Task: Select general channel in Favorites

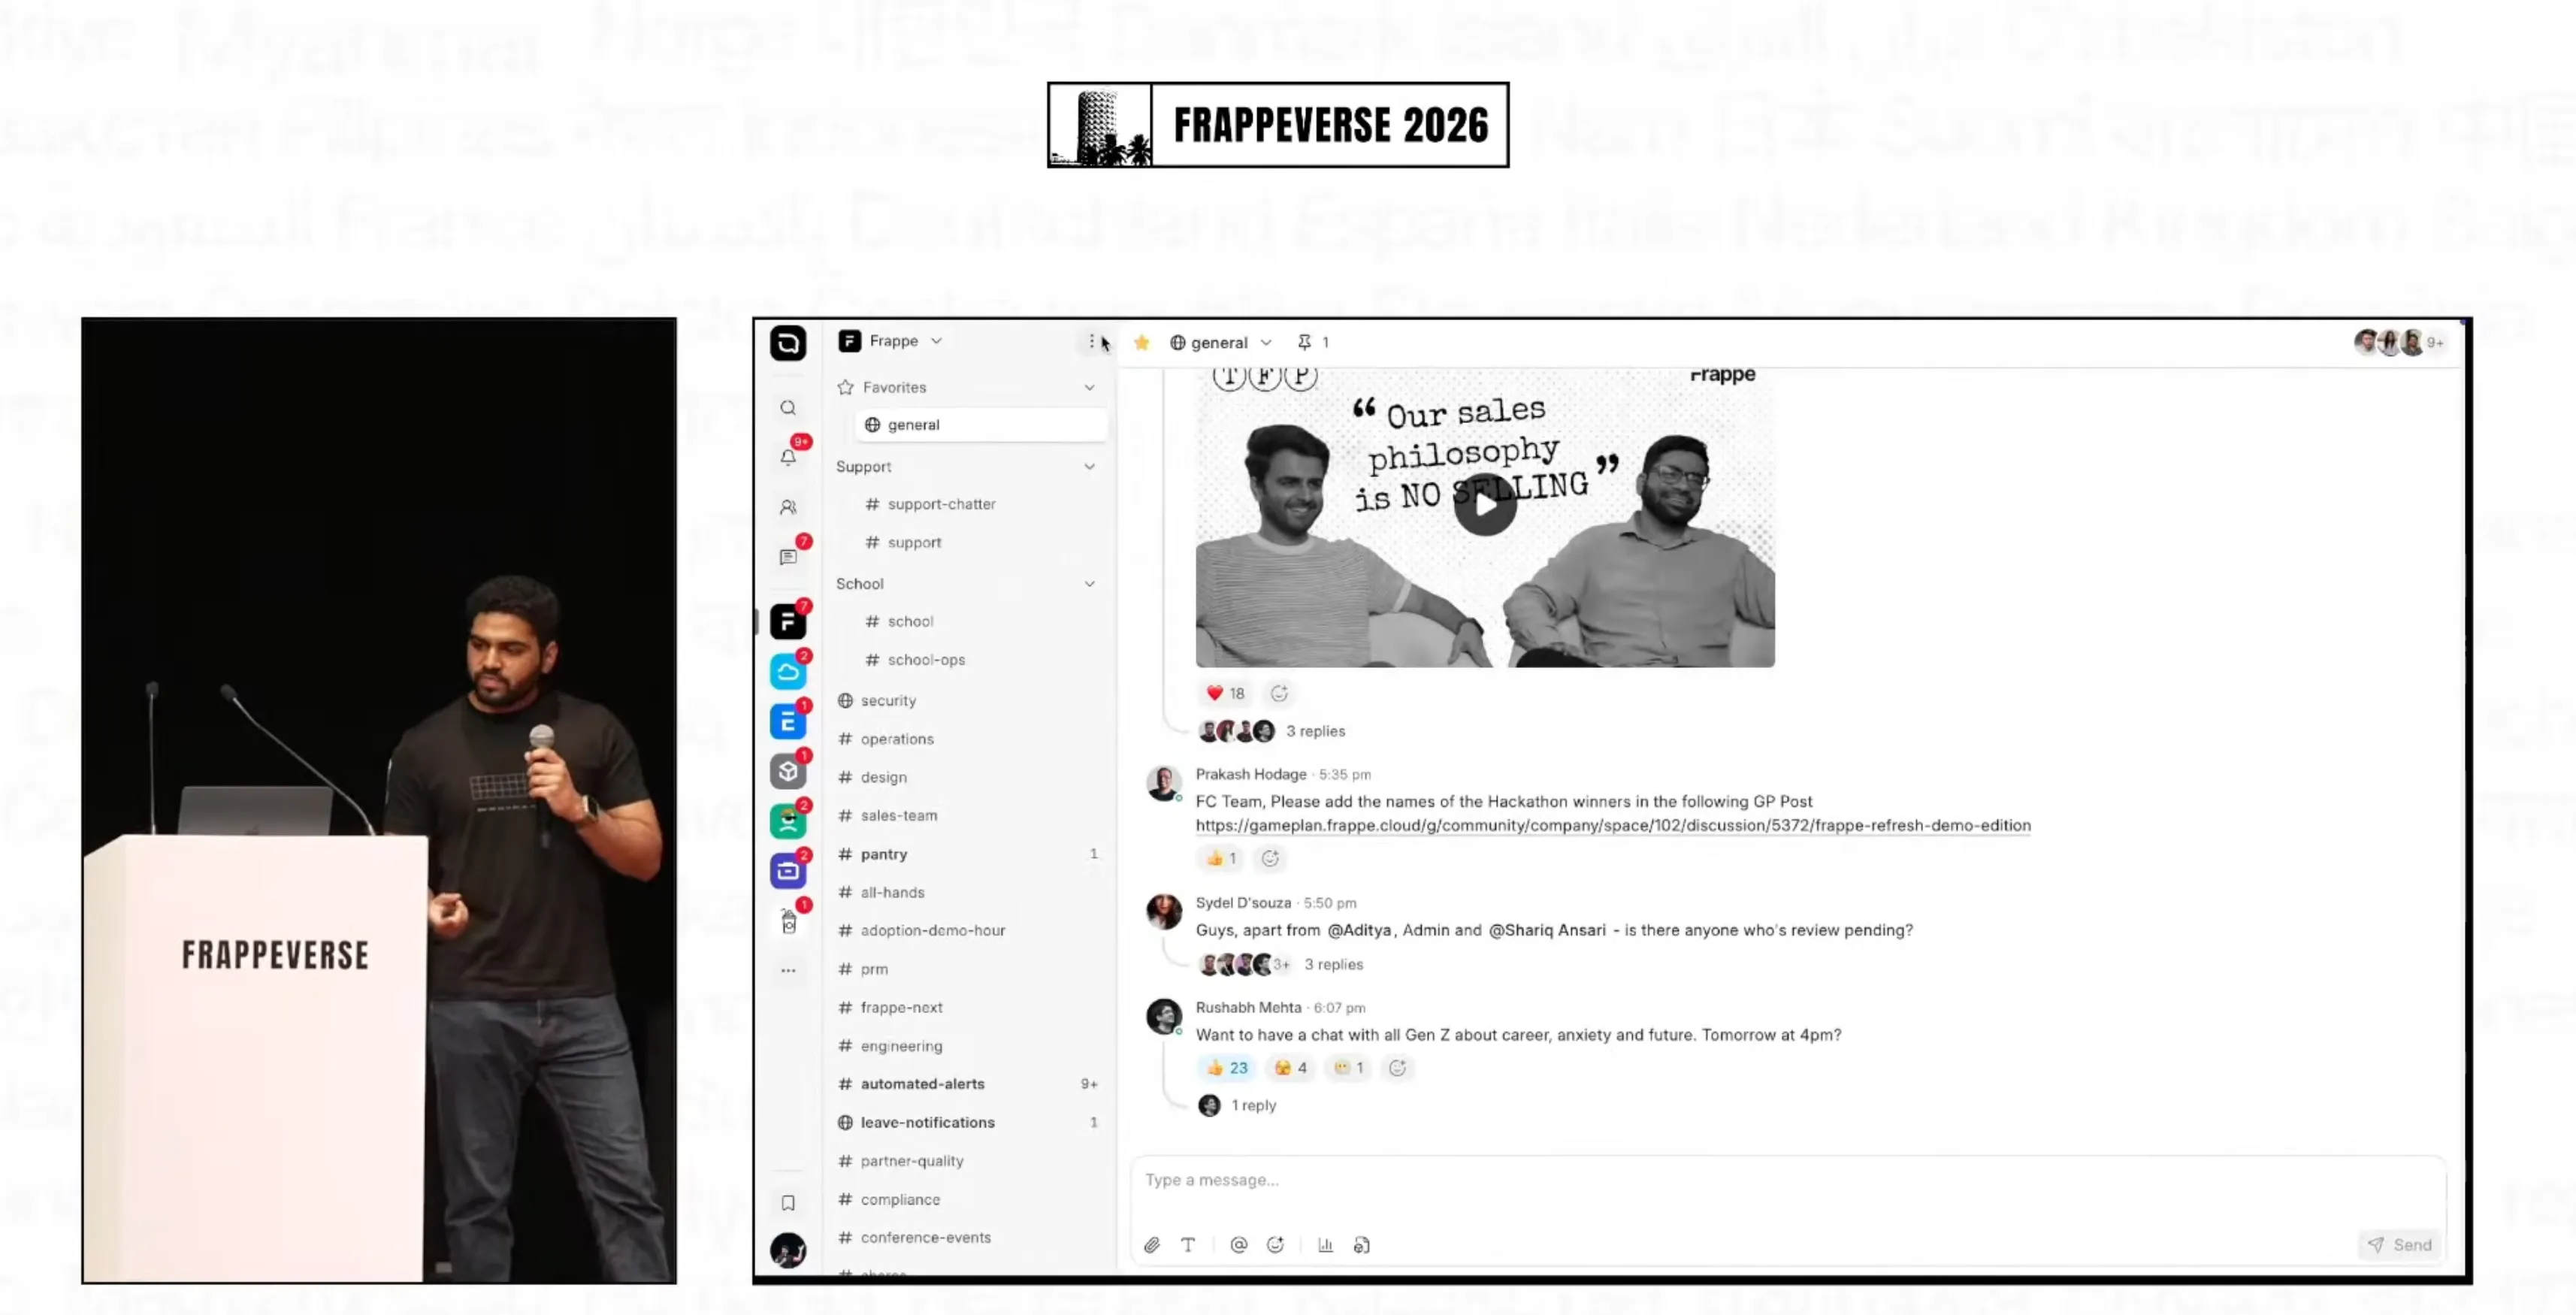Action: click(x=980, y=425)
